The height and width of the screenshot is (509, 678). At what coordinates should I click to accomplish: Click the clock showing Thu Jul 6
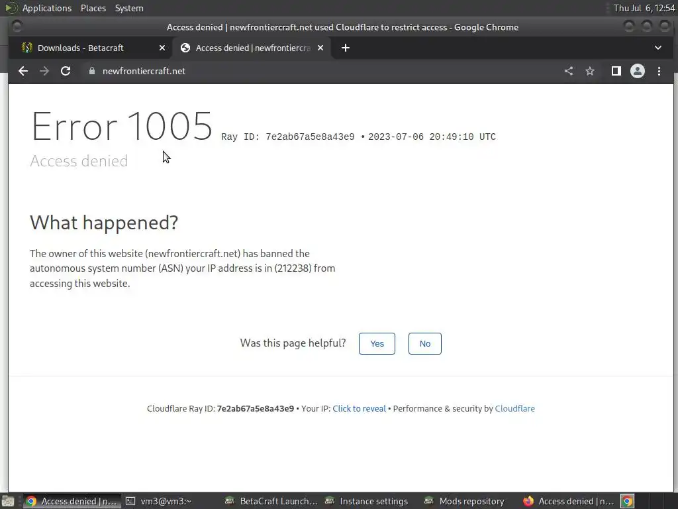[644, 8]
